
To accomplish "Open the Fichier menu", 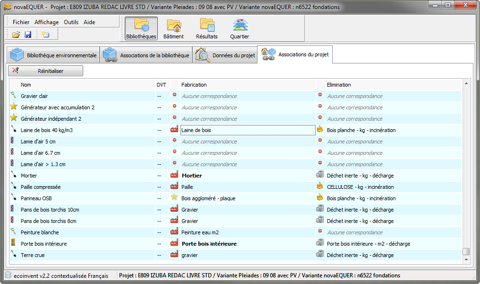I will click(21, 22).
